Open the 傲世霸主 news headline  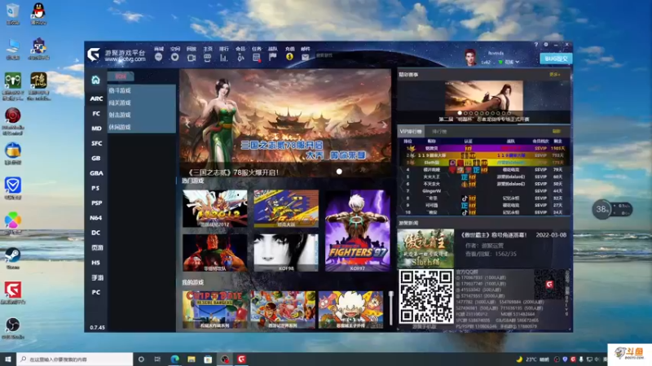pos(494,235)
